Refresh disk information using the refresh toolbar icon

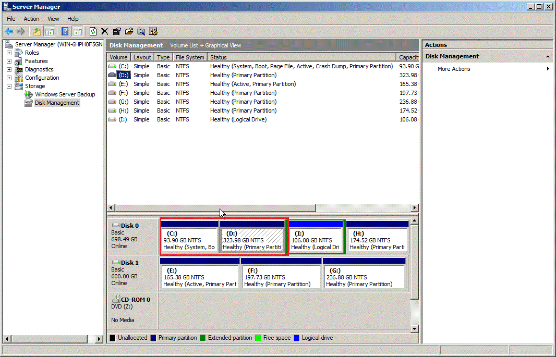coord(93,31)
